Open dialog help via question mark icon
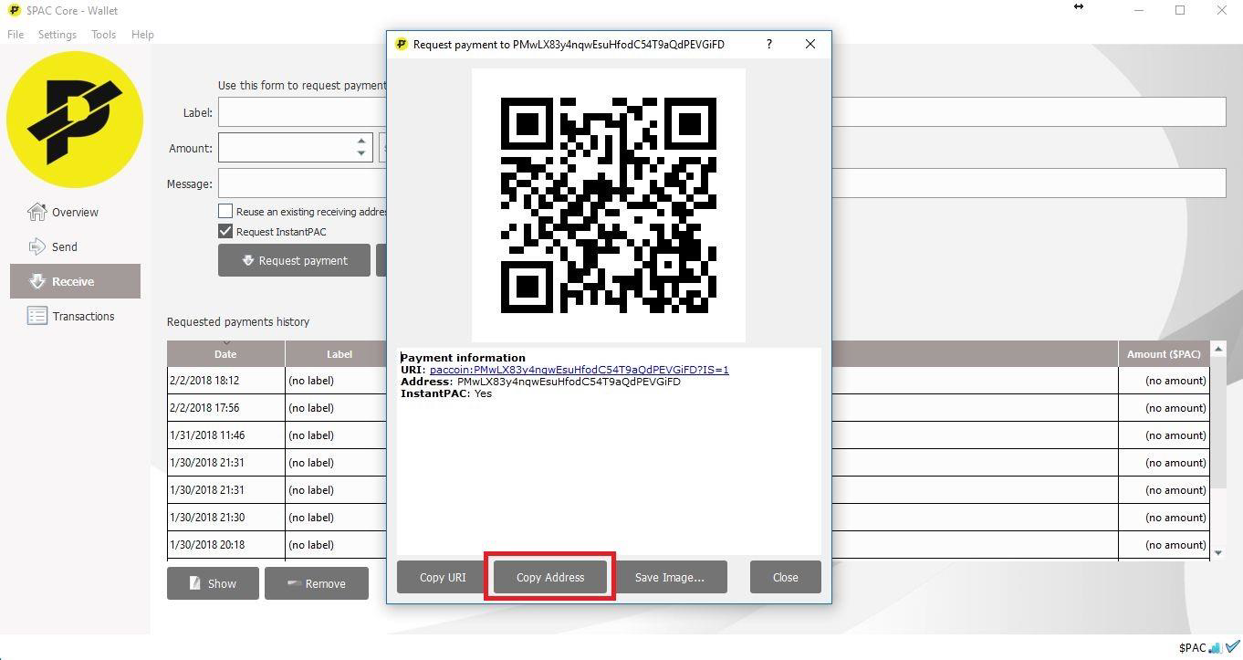The height and width of the screenshot is (660, 1243). tap(768, 44)
